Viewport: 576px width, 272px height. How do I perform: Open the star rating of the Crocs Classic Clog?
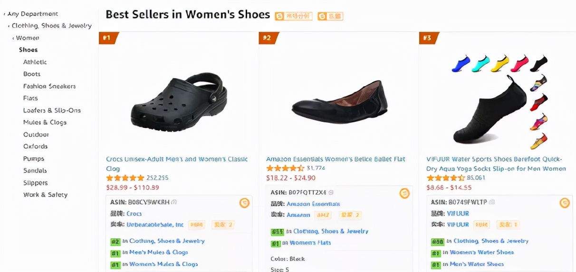click(125, 178)
